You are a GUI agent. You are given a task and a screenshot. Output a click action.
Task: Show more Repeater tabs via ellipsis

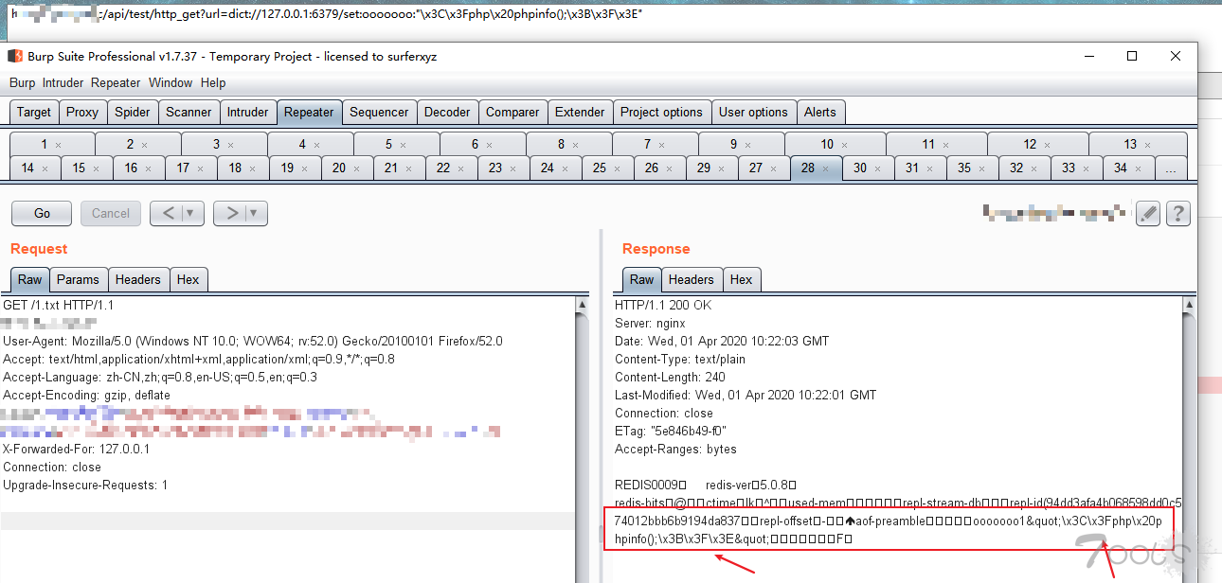pos(1172,168)
